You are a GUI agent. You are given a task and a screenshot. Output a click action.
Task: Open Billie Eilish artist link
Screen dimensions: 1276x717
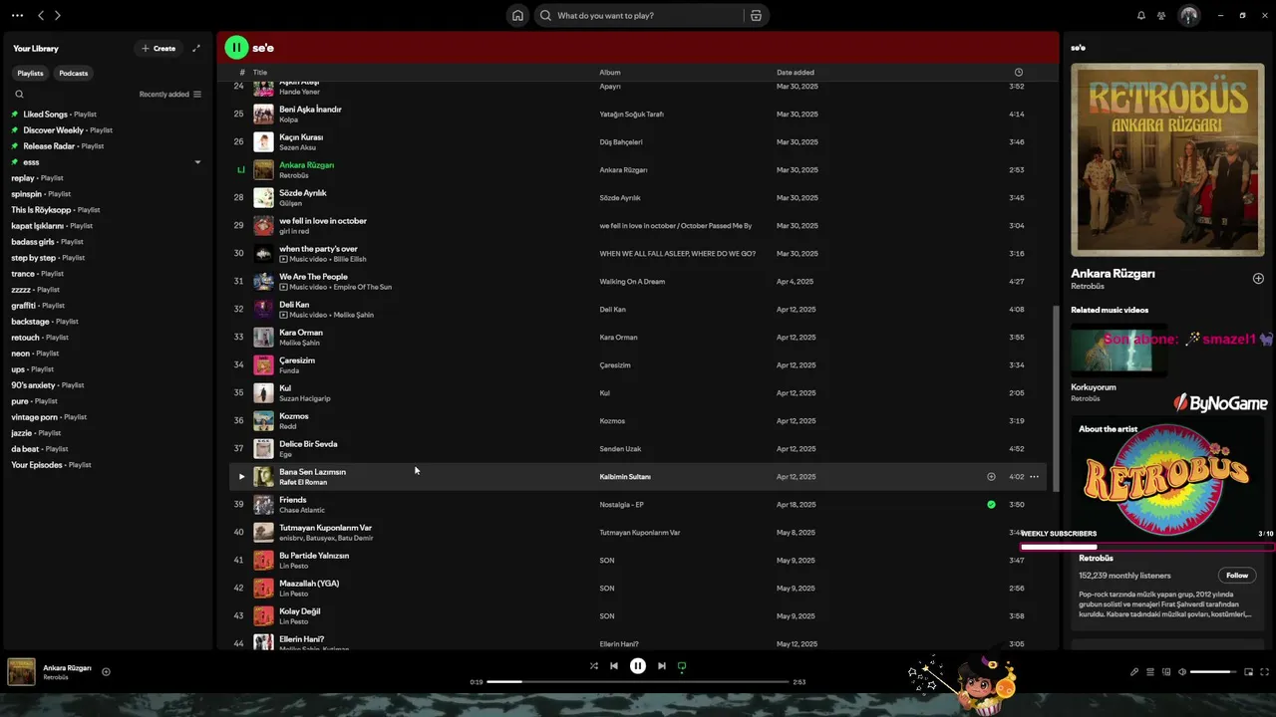[350, 260]
